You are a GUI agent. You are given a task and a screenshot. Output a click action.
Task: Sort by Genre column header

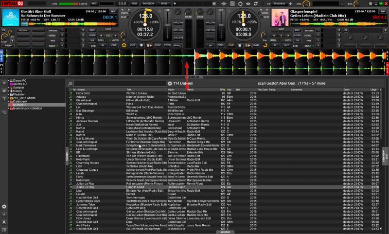point(346,90)
